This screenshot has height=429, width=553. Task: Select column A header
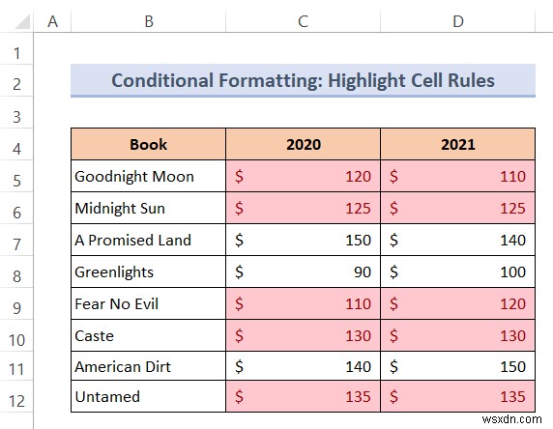(x=52, y=21)
